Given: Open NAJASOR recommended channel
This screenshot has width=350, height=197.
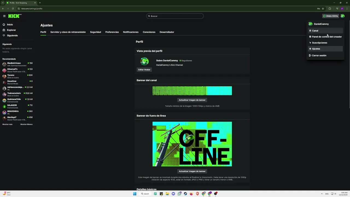Looking at the screenshot, I should 17,106.
